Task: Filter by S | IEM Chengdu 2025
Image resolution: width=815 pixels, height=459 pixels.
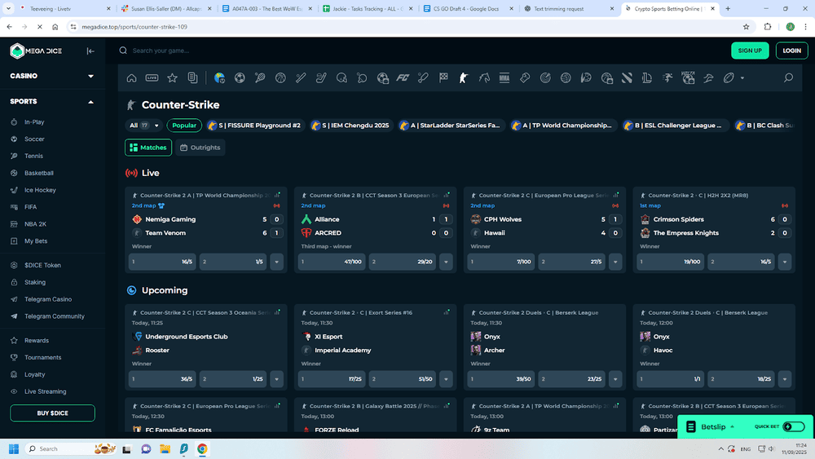Action: (350, 126)
